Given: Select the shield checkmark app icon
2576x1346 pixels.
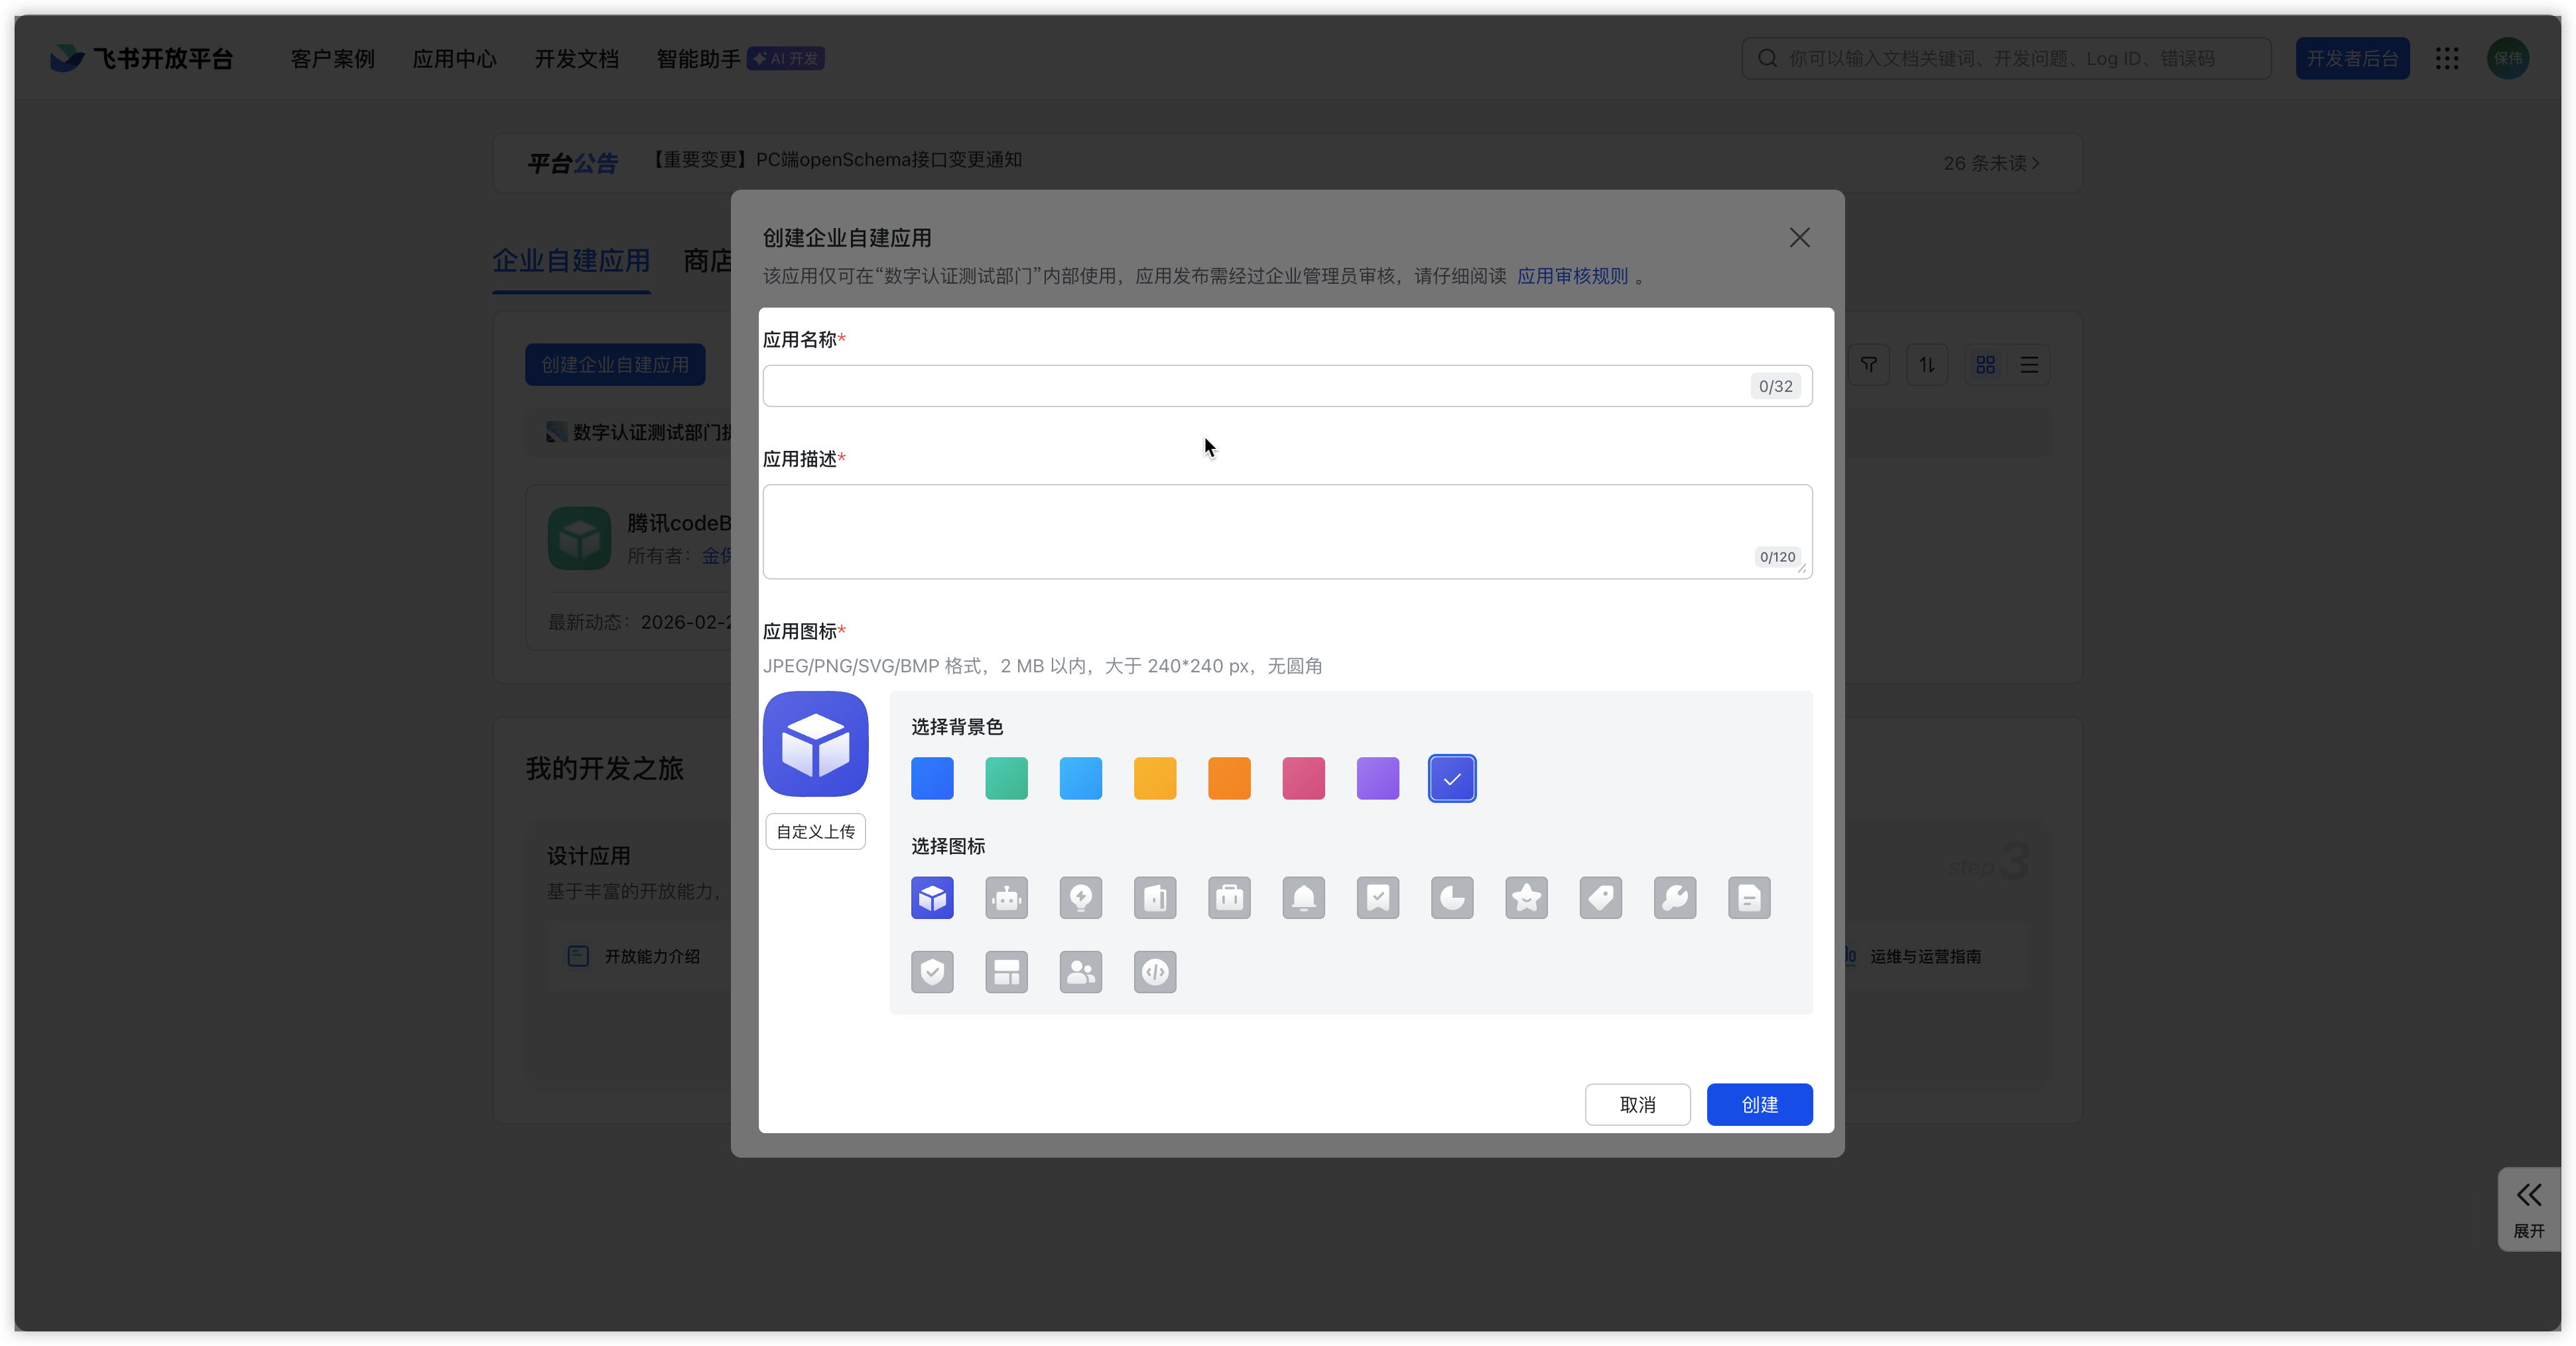Looking at the screenshot, I should pos(932,972).
